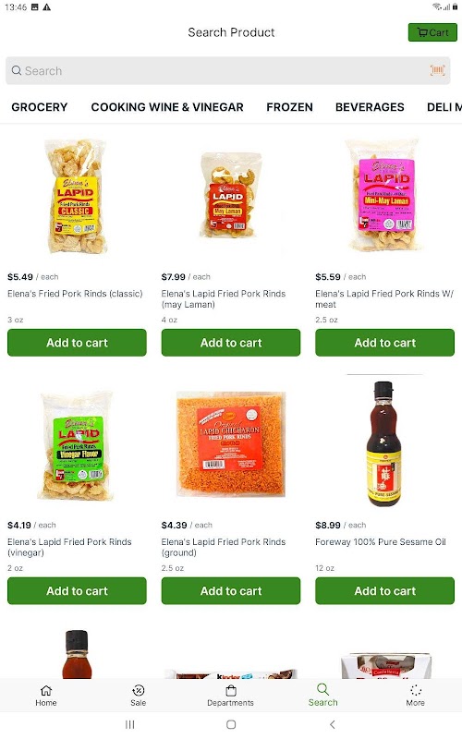The height and width of the screenshot is (739, 462).
Task: Add Lapid Pork Rinds (ground) to cart
Action: coord(230,591)
